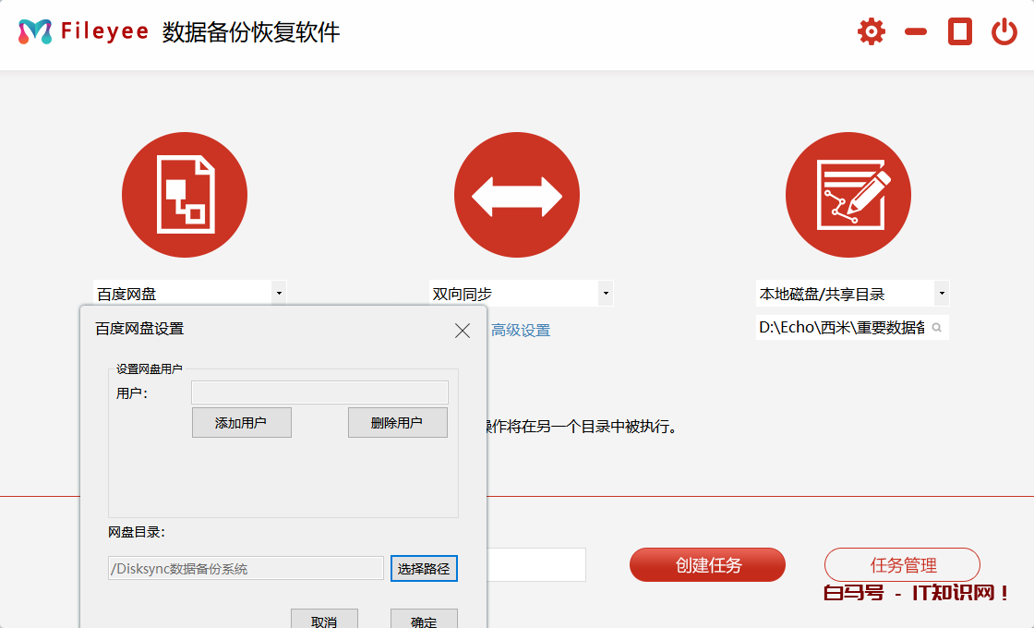Open the 高级设置 link

[x=521, y=331]
